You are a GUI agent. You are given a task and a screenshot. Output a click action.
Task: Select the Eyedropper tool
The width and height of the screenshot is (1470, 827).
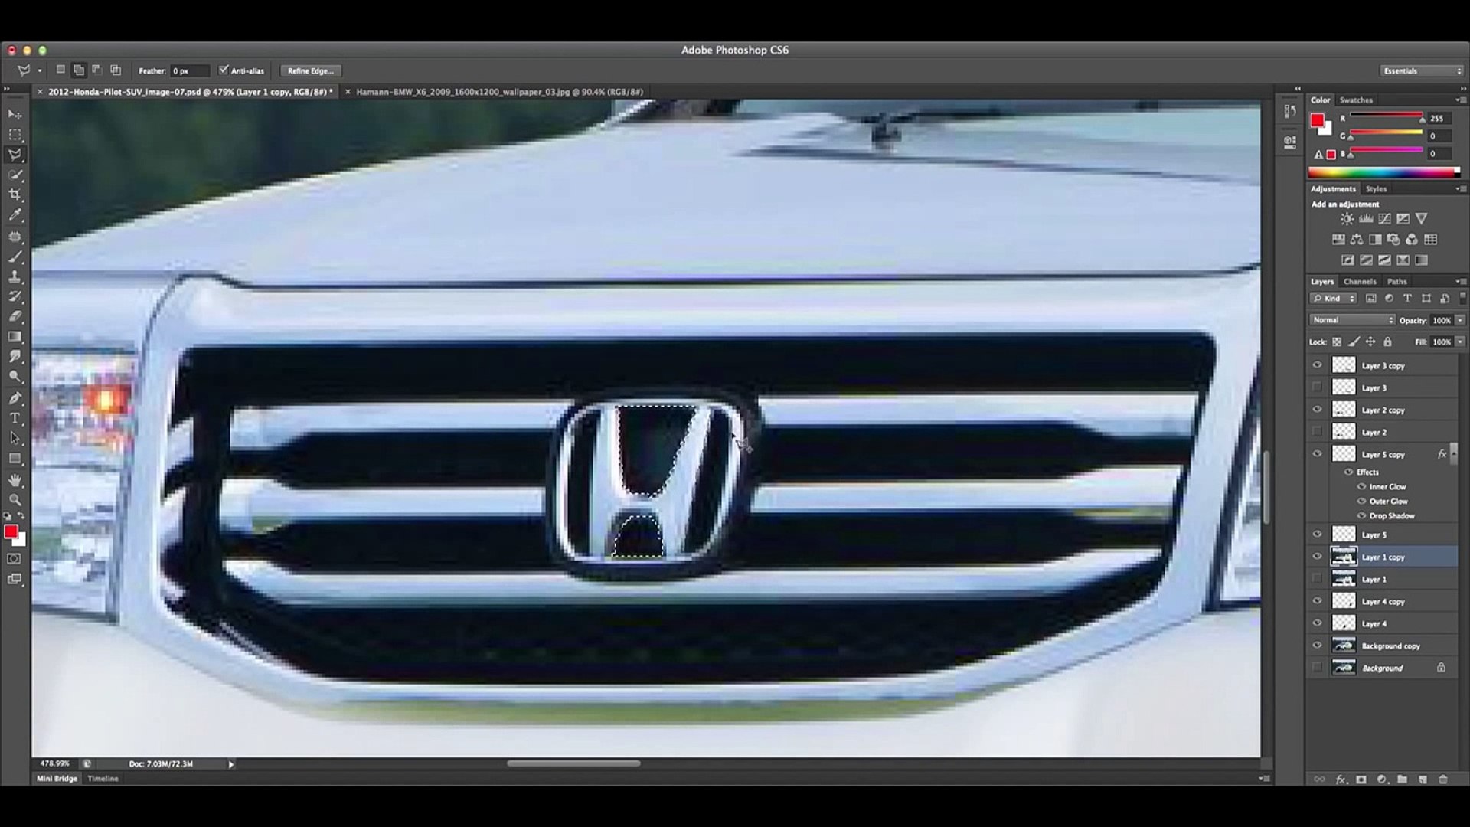point(15,216)
